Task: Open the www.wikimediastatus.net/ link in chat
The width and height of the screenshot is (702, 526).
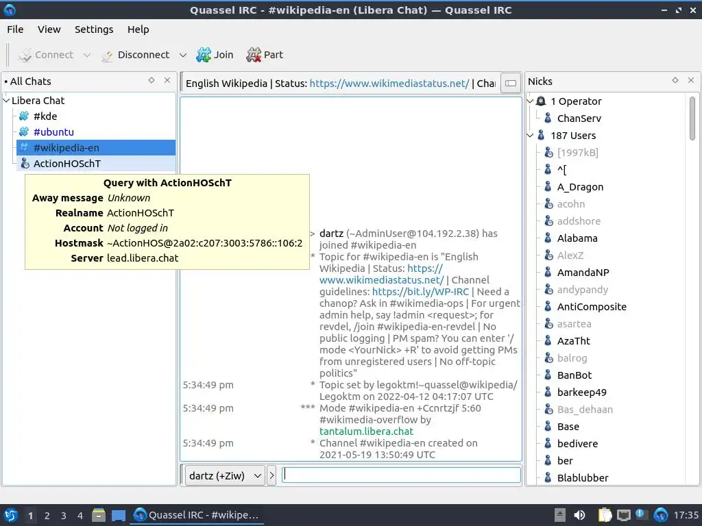Action: 382,280
